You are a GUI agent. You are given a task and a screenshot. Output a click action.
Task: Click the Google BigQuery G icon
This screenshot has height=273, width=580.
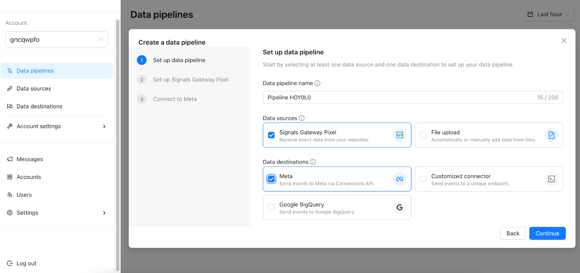pos(399,207)
